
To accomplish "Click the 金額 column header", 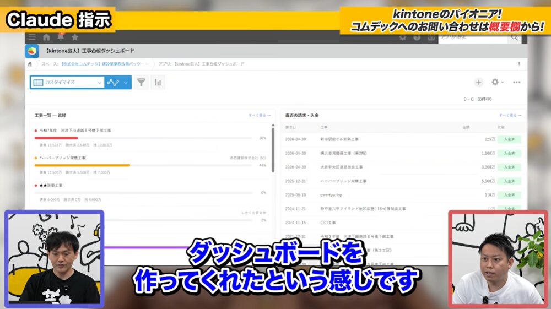I will [466, 127].
